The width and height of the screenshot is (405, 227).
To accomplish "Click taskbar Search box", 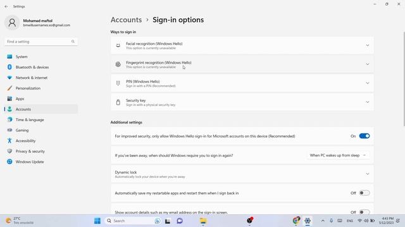I will click(x=133, y=221).
